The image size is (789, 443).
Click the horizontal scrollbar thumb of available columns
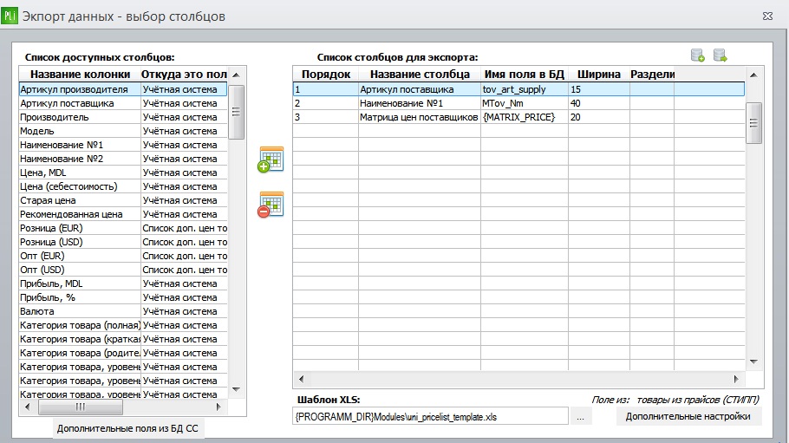tap(81, 407)
